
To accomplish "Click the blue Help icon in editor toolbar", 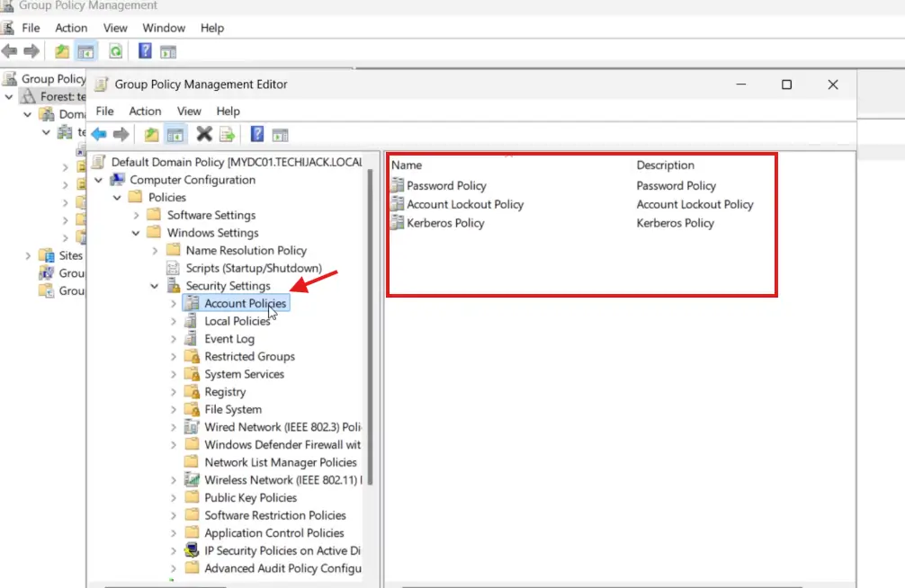I will [257, 135].
